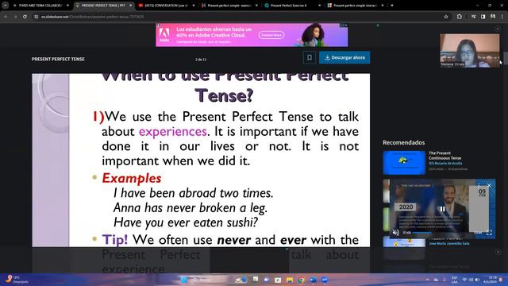
Task: Switch to Present perfect simple interactive tab
Action: [x=355, y=6]
